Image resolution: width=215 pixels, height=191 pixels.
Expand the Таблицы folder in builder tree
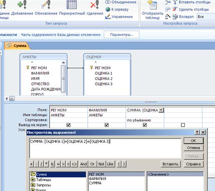pyautogui.click(x=33, y=180)
